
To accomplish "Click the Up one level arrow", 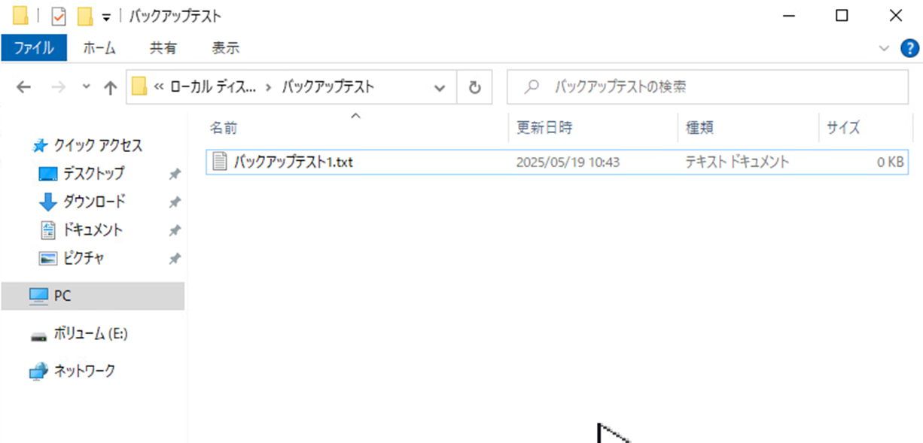I will 110,87.
